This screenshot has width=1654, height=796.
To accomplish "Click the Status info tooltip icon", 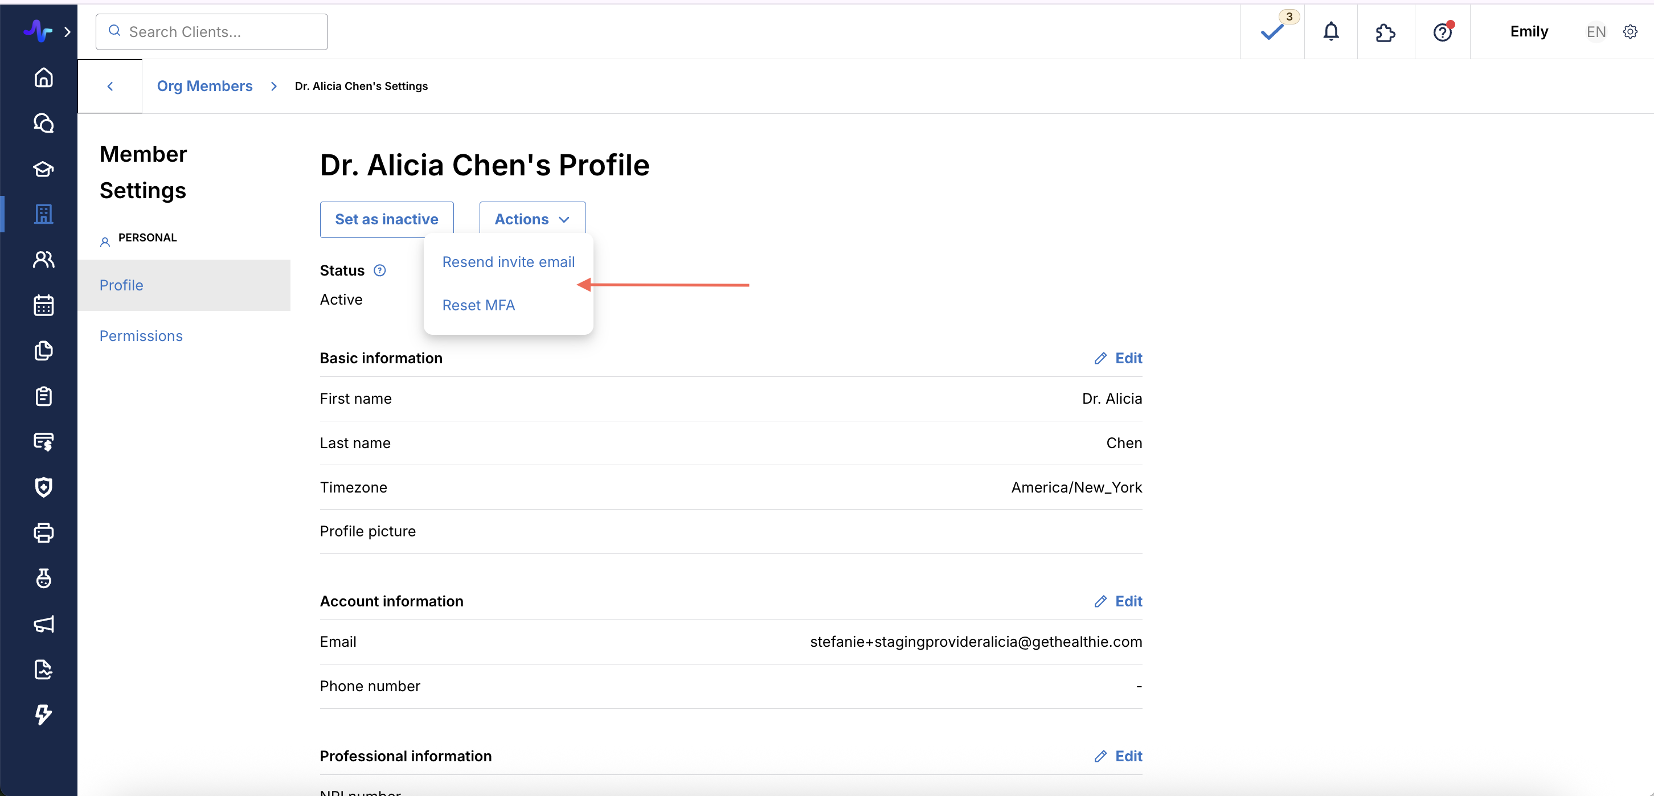I will click(379, 270).
